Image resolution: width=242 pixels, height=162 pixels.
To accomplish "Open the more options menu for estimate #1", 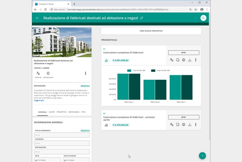I will (196, 60).
